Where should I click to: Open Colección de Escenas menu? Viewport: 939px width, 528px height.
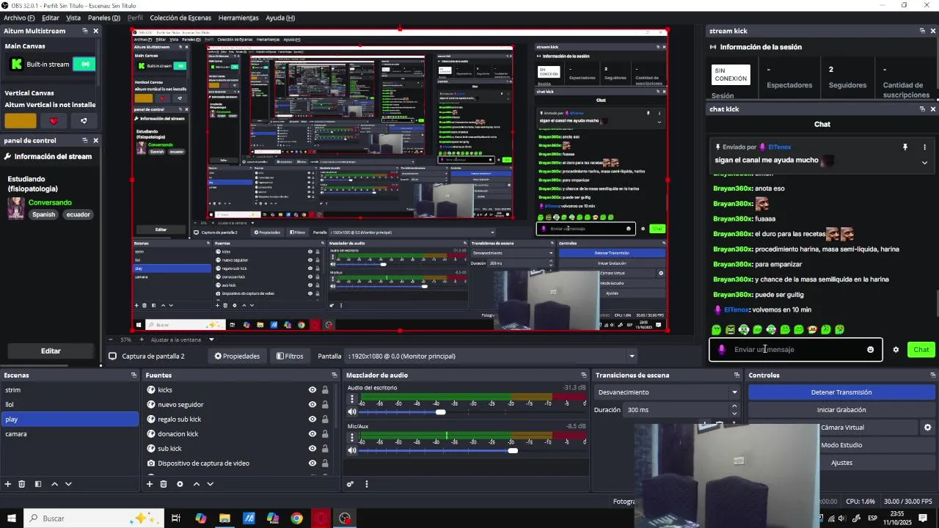(x=180, y=18)
